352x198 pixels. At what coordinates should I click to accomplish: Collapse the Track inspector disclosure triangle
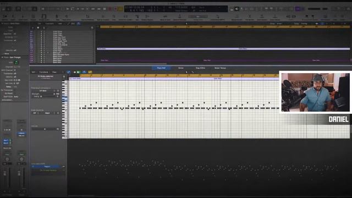pos(2,57)
